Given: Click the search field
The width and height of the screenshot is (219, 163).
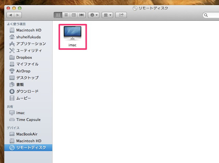Looking at the screenshot, I should (x=211, y=15).
